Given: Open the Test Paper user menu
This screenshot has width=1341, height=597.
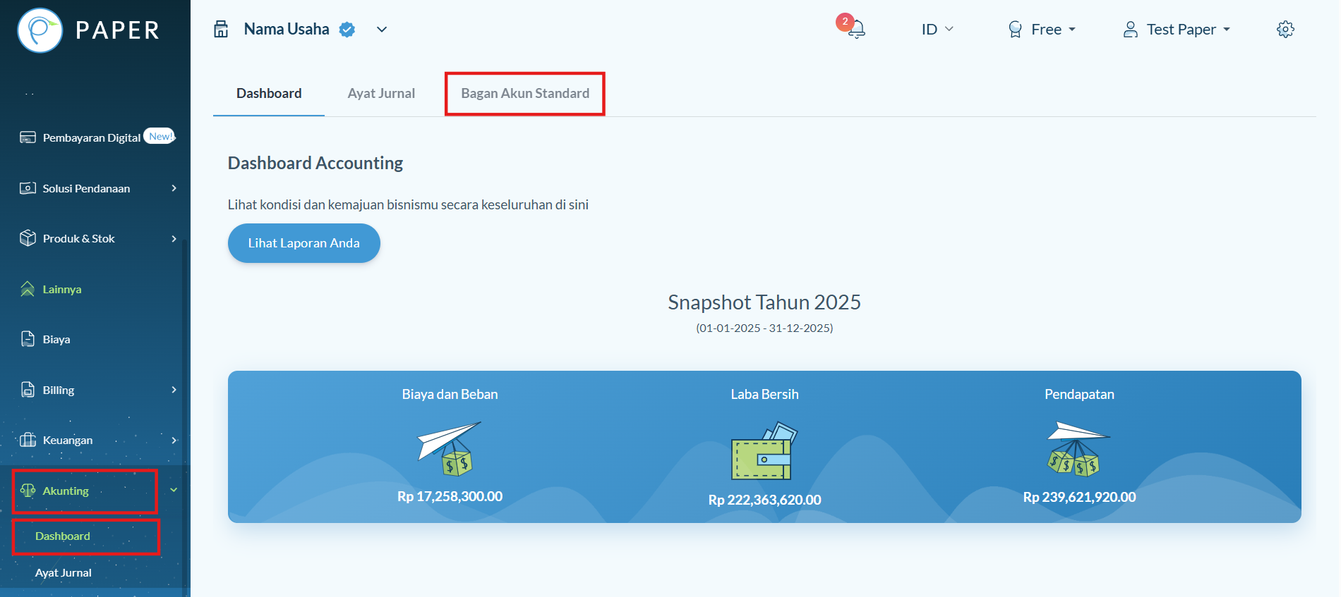Looking at the screenshot, I should tap(1177, 29).
